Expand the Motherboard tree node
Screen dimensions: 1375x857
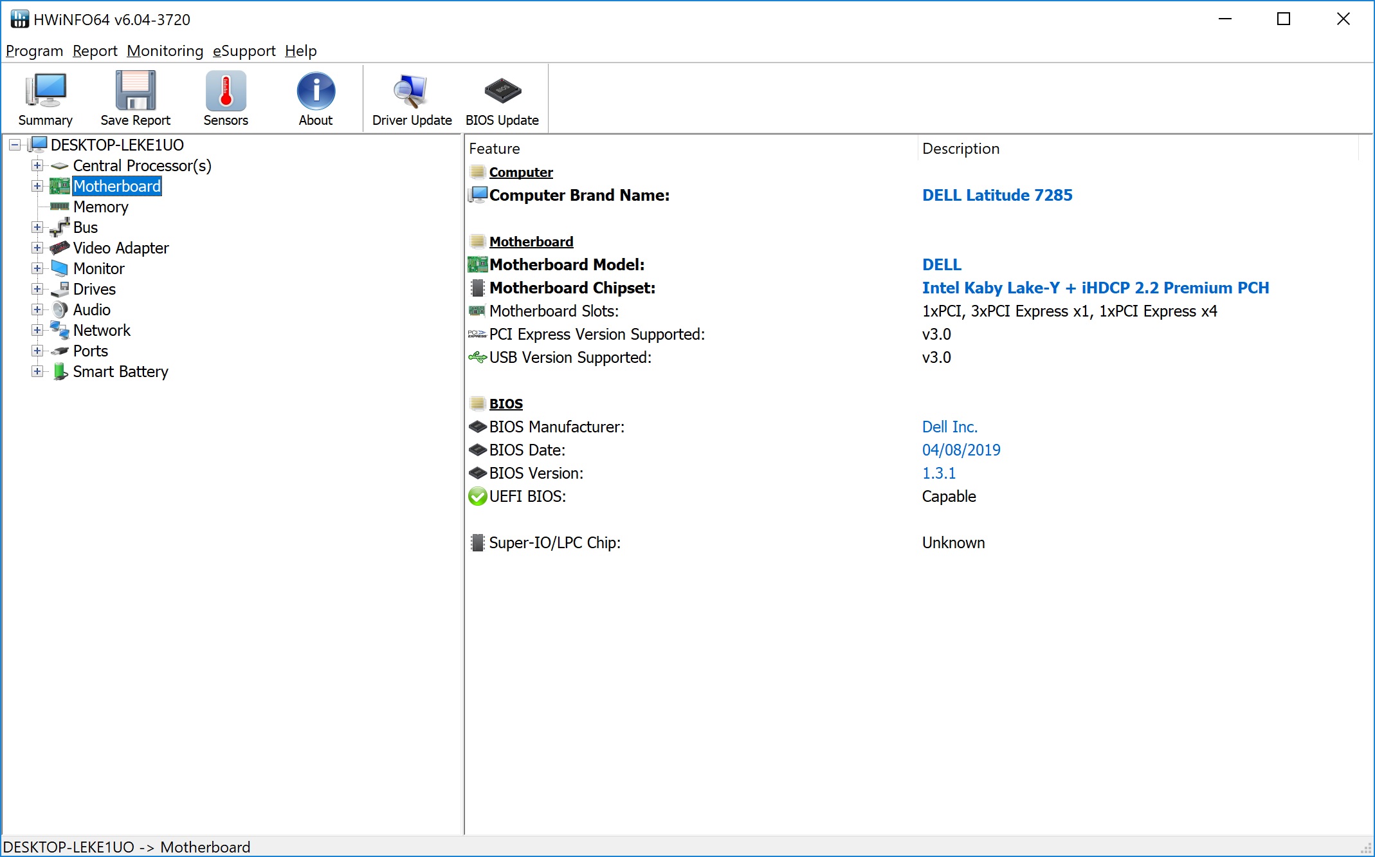[x=37, y=186]
